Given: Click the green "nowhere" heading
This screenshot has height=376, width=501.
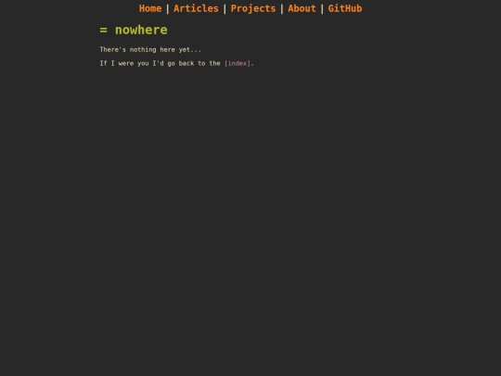Looking at the screenshot, I should (x=141, y=30).
